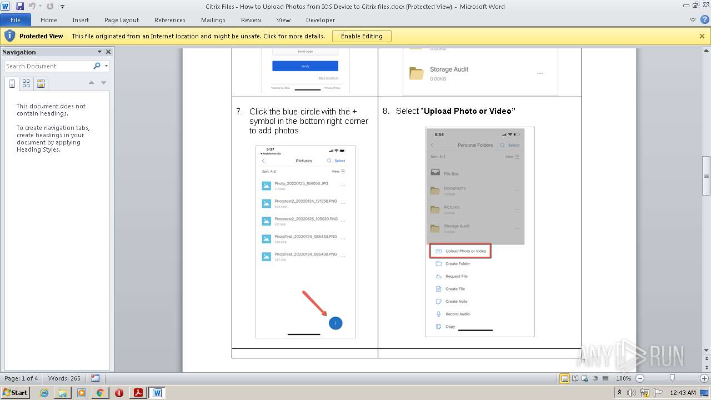Click the search magnifier icon
This screenshot has height=400, width=711.
point(97,66)
